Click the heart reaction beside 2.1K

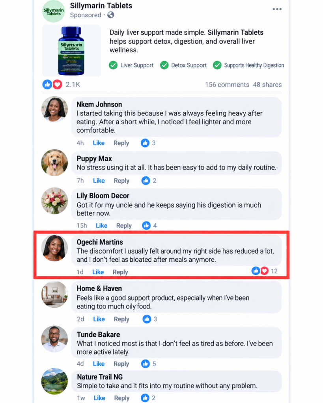pyautogui.click(x=58, y=85)
